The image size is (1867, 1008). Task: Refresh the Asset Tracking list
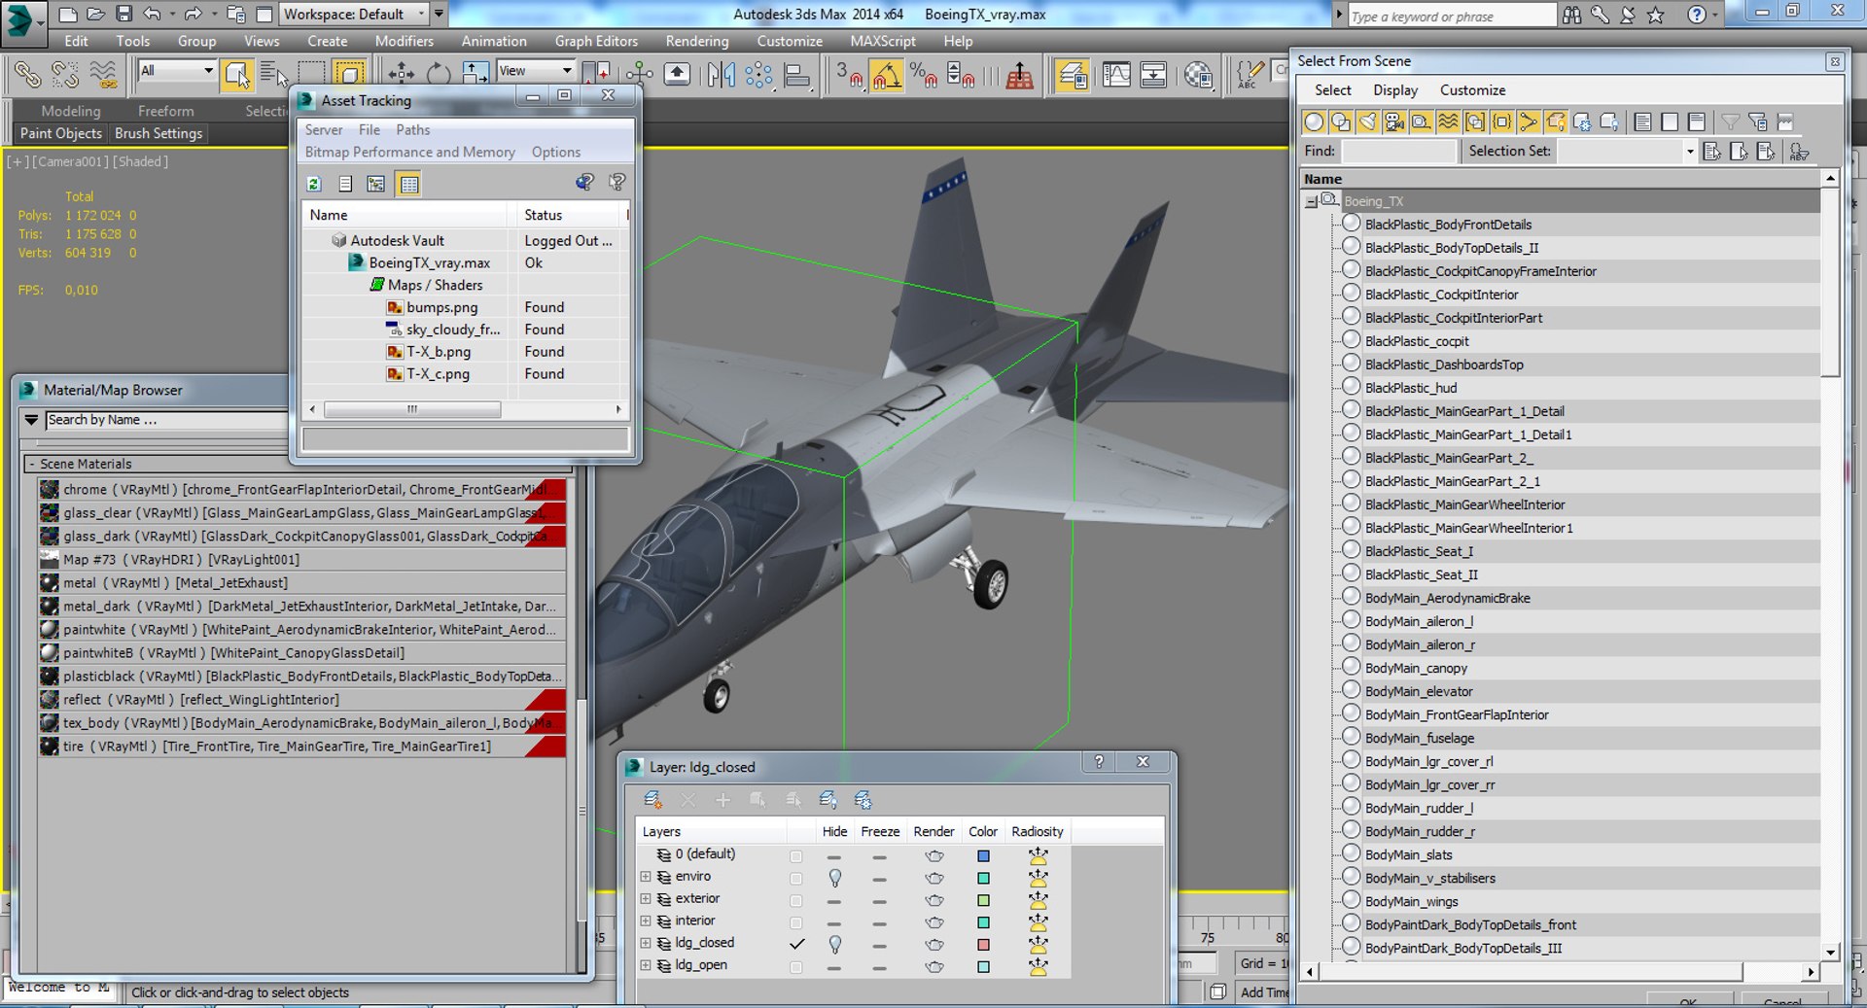pyautogui.click(x=314, y=183)
